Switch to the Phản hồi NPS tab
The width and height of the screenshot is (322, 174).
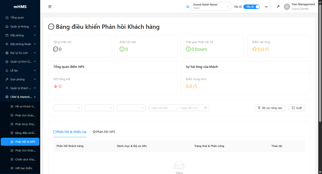(x=104, y=131)
